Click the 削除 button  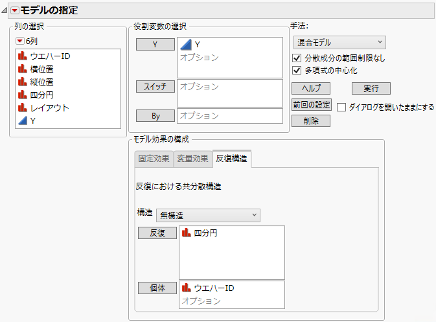pos(311,121)
